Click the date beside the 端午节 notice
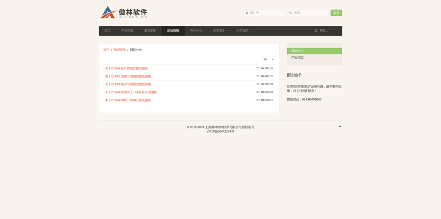441x219 pixels. point(265,84)
